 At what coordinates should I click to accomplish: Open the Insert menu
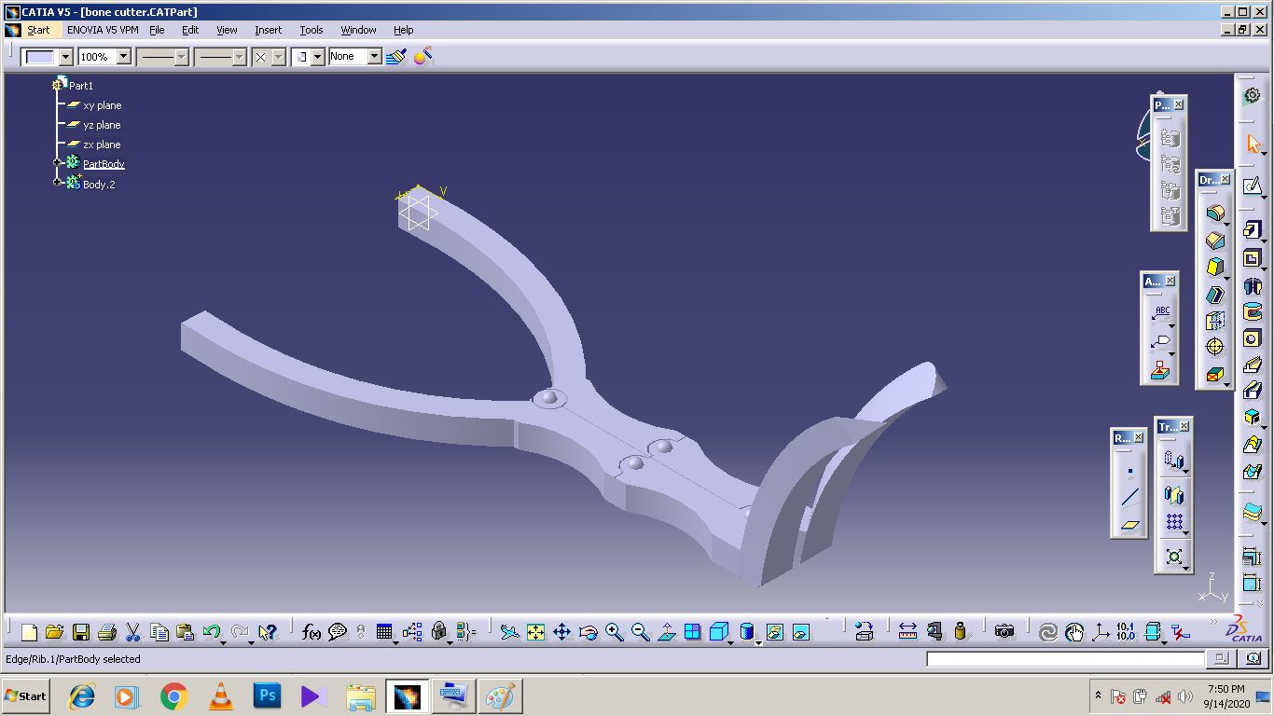(x=268, y=30)
